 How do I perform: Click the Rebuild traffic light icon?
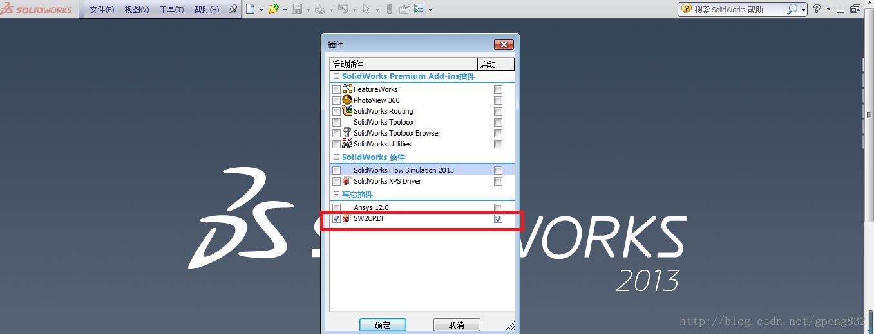389,9
